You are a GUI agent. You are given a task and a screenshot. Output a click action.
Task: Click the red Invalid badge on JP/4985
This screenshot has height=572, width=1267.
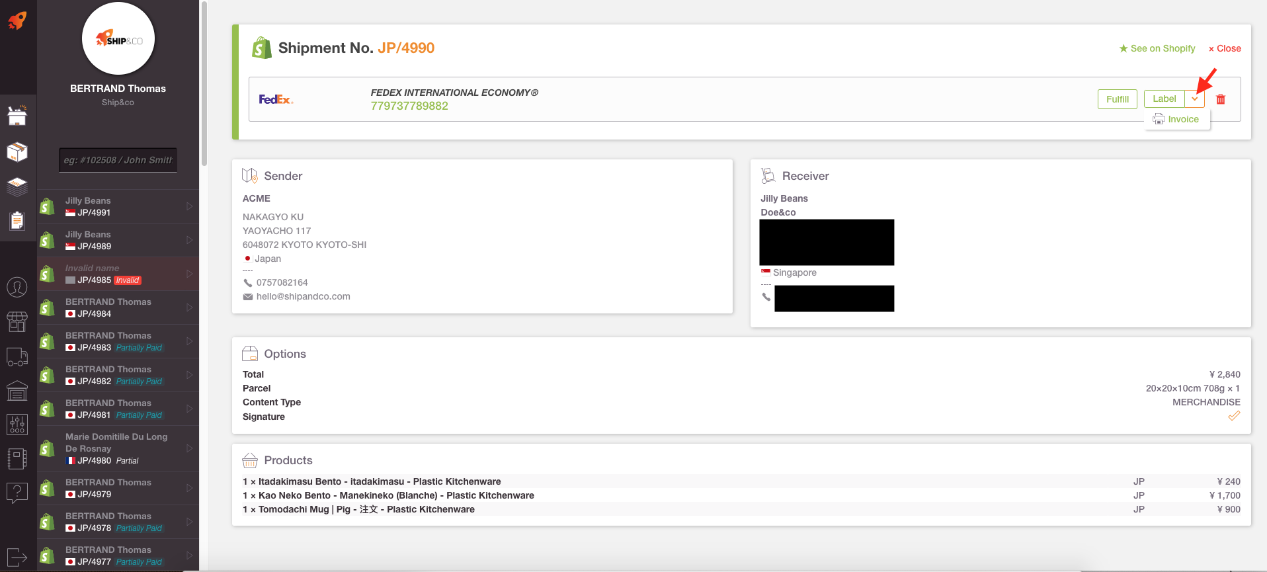tap(128, 280)
